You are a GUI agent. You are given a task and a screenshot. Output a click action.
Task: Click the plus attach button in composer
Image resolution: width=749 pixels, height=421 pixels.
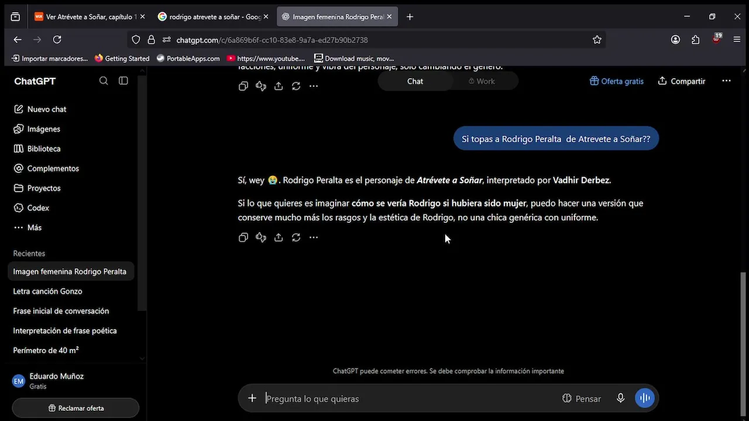(x=252, y=398)
